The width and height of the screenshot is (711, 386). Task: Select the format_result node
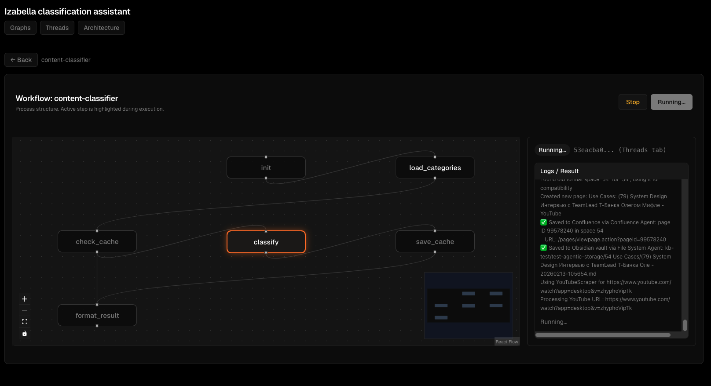[x=97, y=316]
